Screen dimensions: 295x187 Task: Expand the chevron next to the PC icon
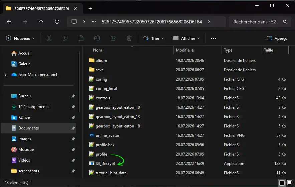[84, 22]
